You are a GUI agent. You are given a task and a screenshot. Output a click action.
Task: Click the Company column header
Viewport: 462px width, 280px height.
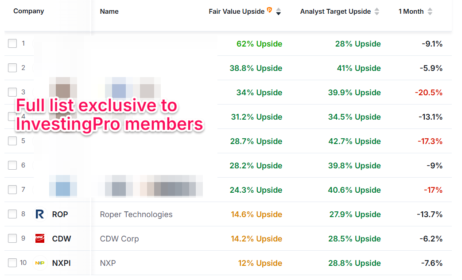[x=29, y=11]
